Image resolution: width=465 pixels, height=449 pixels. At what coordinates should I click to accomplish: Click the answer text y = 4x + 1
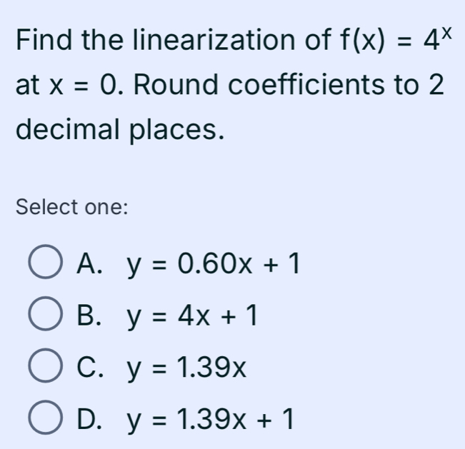tap(192, 316)
